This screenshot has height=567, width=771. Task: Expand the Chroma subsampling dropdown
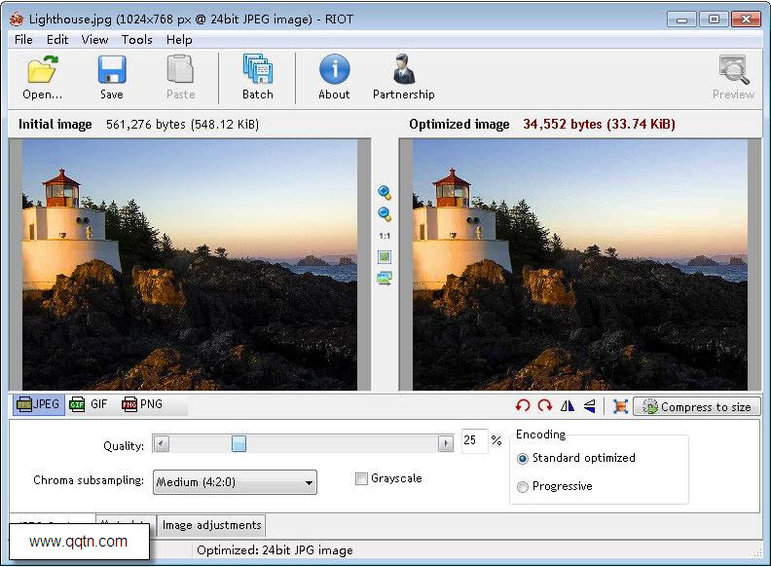tap(235, 482)
